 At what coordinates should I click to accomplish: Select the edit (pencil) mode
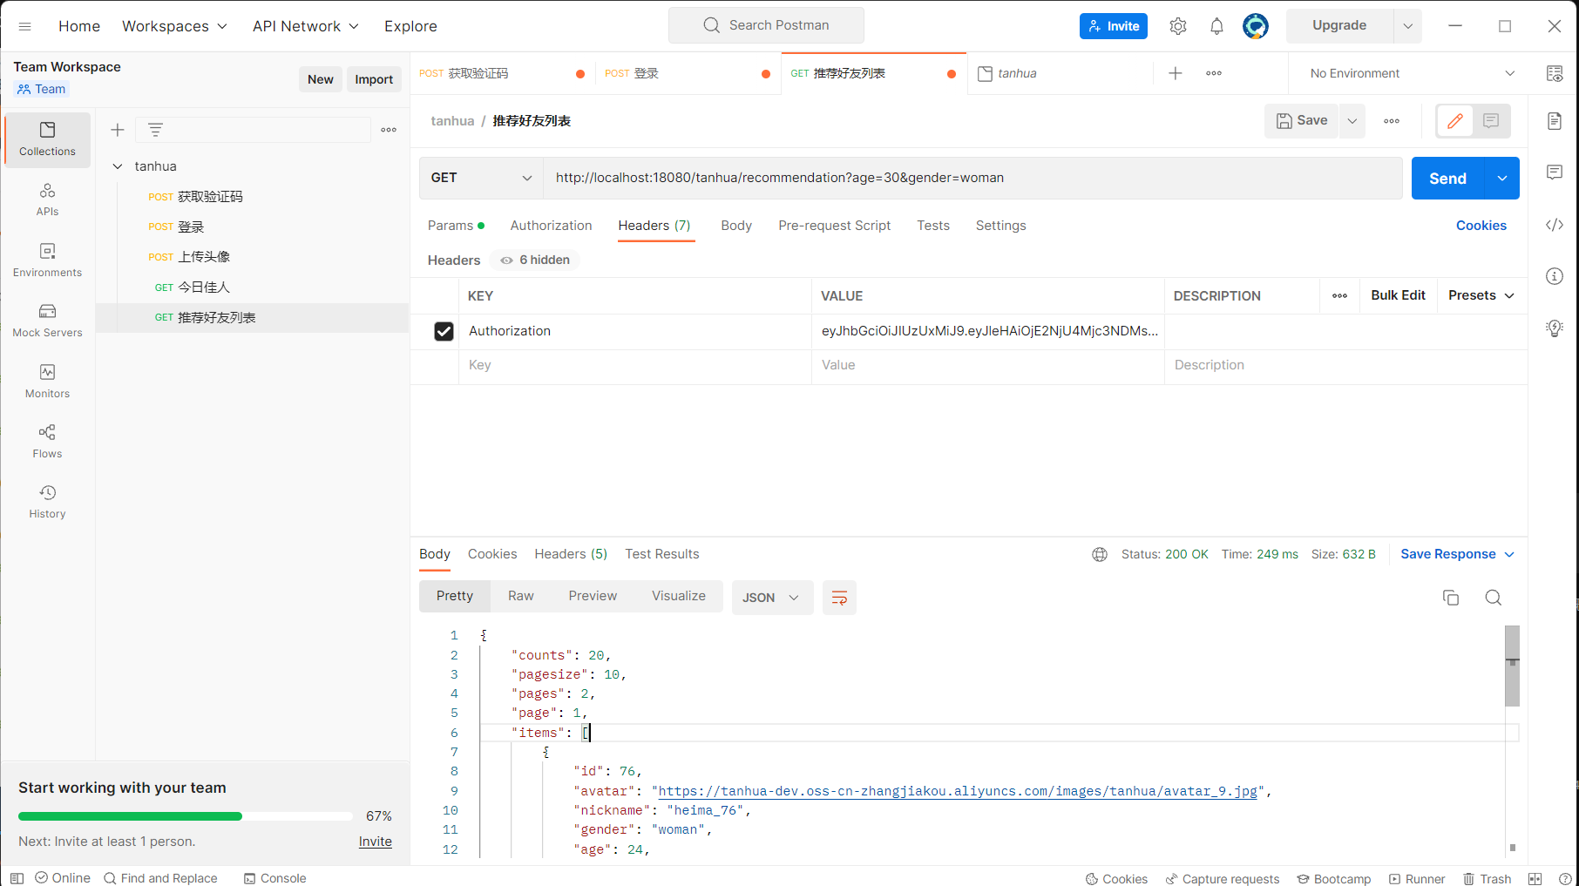pyautogui.click(x=1455, y=121)
